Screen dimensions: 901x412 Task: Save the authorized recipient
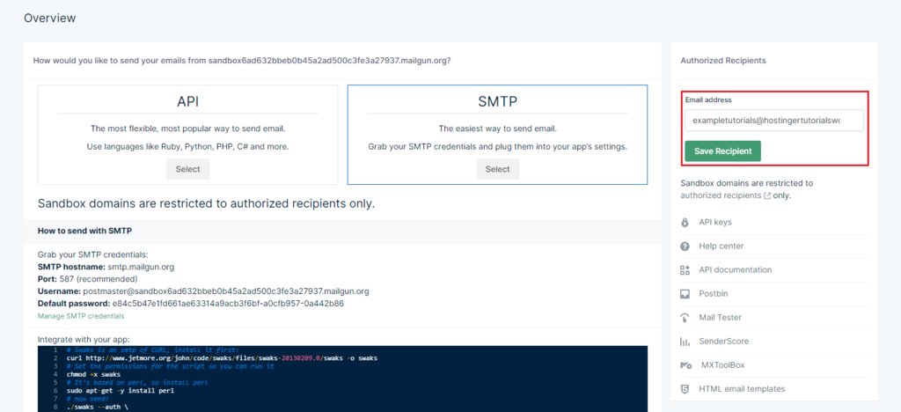click(723, 151)
